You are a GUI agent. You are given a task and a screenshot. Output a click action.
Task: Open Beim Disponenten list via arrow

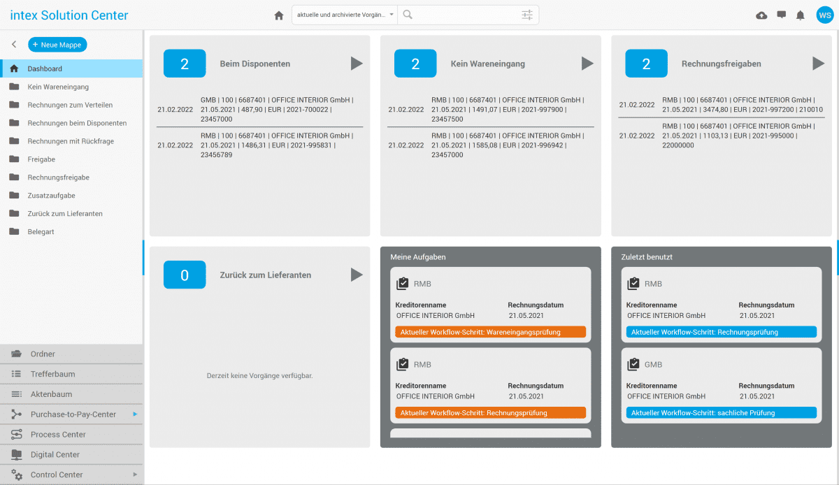(357, 64)
